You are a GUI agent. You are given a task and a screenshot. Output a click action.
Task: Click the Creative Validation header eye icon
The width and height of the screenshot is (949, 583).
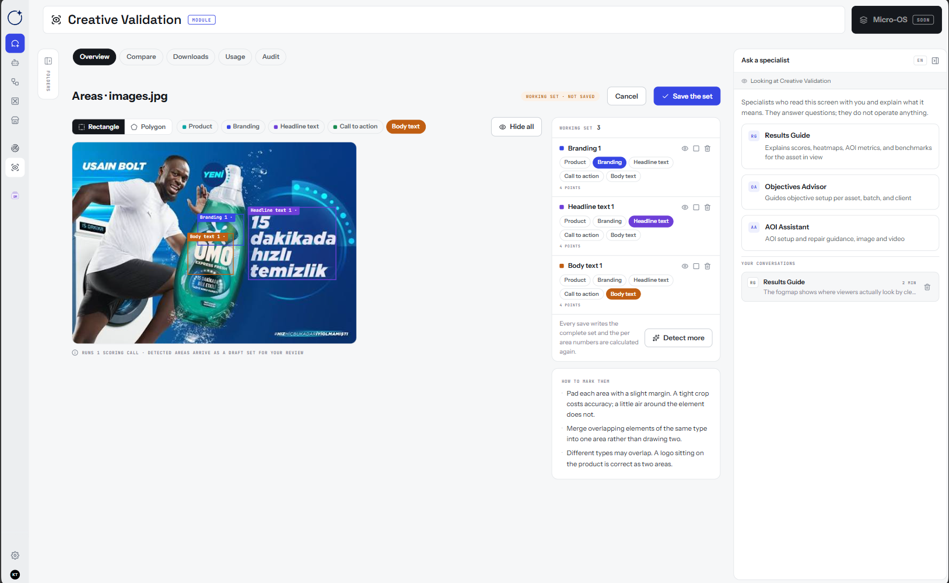[57, 20]
